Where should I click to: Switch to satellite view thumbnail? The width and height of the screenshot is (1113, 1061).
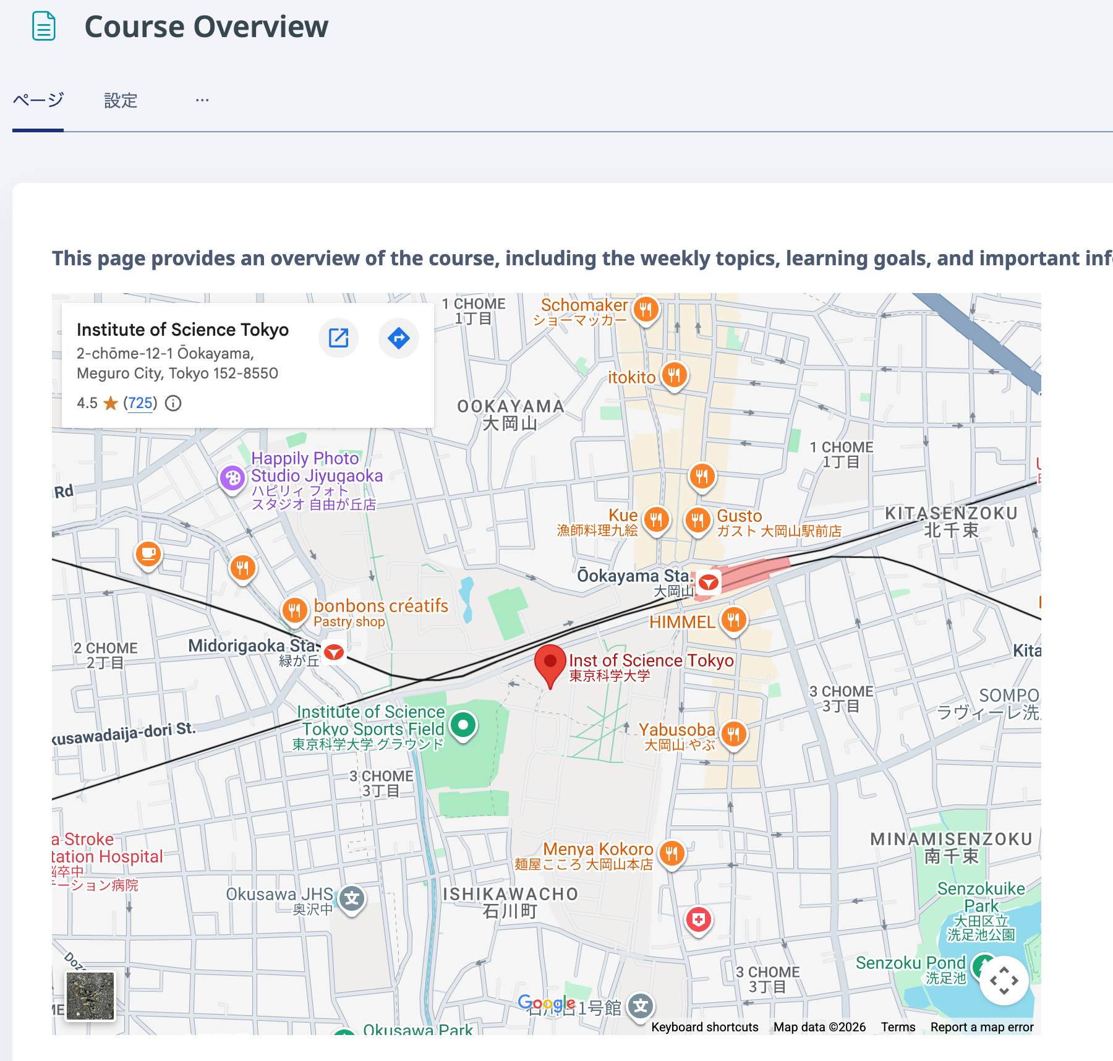(x=90, y=995)
